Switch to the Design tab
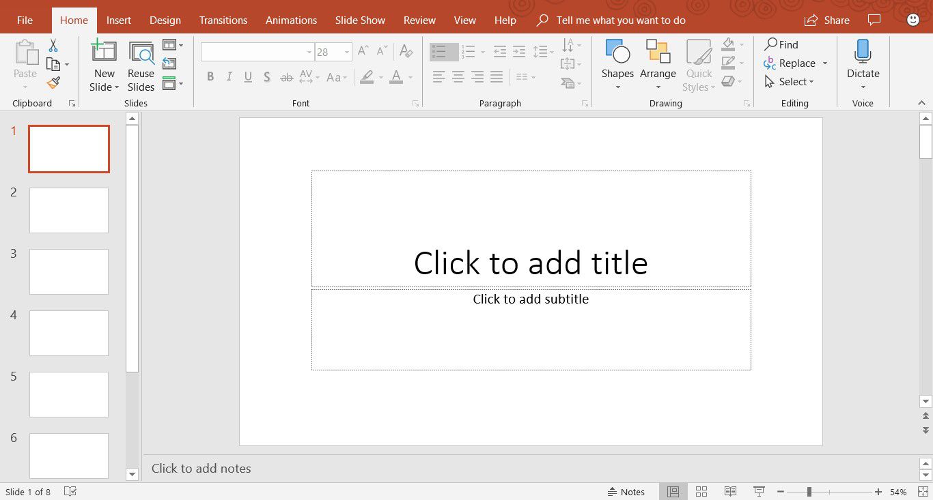This screenshot has height=500, width=933. click(x=165, y=20)
